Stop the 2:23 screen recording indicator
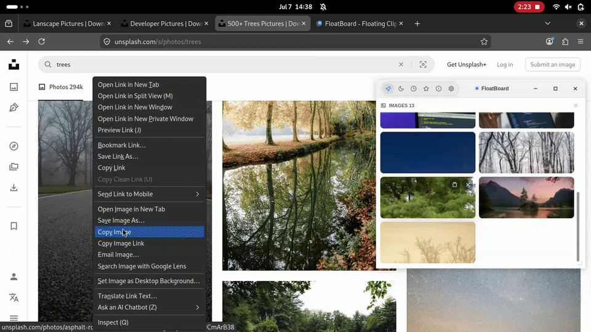The width and height of the screenshot is (591, 332). (529, 7)
